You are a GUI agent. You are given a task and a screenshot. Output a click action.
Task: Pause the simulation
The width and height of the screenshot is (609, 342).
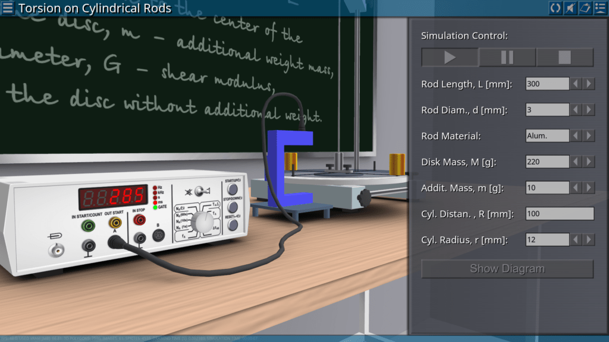pyautogui.click(x=507, y=58)
